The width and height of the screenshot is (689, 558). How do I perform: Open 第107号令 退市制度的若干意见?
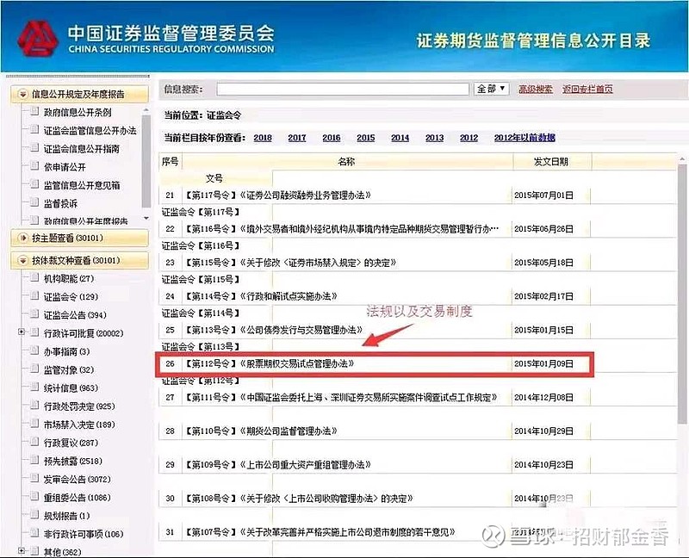point(320,532)
